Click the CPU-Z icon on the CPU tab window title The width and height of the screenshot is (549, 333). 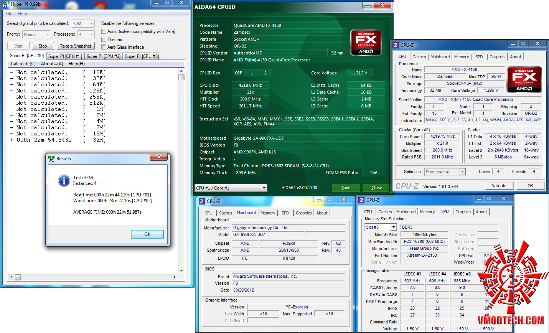click(x=396, y=45)
